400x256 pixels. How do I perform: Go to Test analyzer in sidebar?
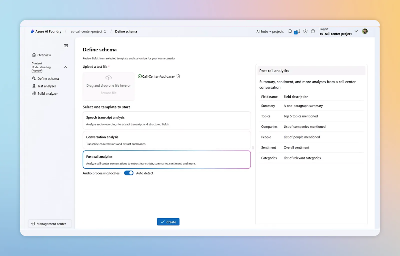(x=47, y=86)
